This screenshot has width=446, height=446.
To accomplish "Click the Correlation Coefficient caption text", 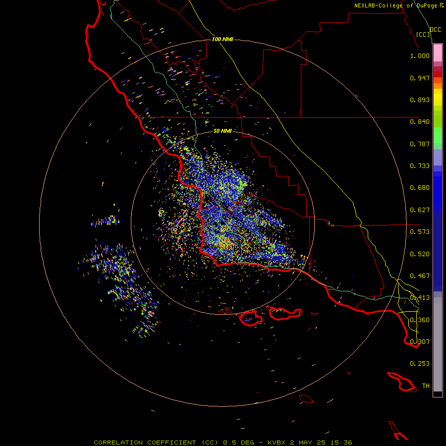I will click(156, 443).
